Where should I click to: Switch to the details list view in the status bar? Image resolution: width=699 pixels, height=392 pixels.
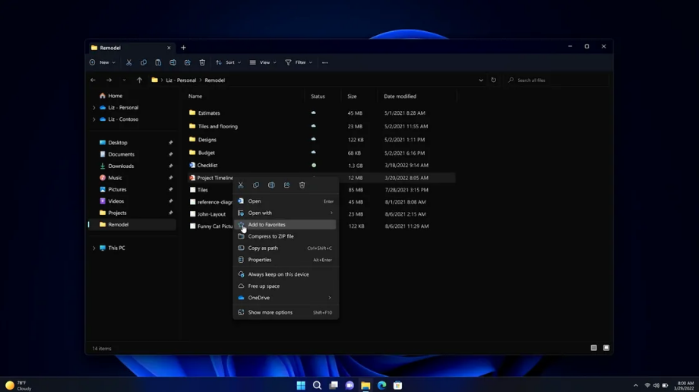594,348
